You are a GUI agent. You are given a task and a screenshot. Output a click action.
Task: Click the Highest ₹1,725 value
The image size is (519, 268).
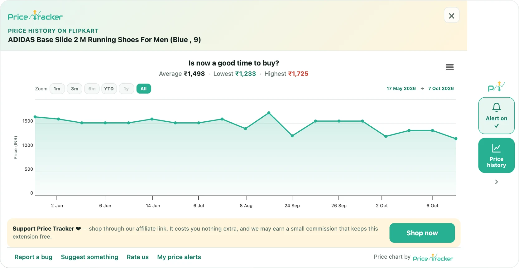click(x=298, y=74)
